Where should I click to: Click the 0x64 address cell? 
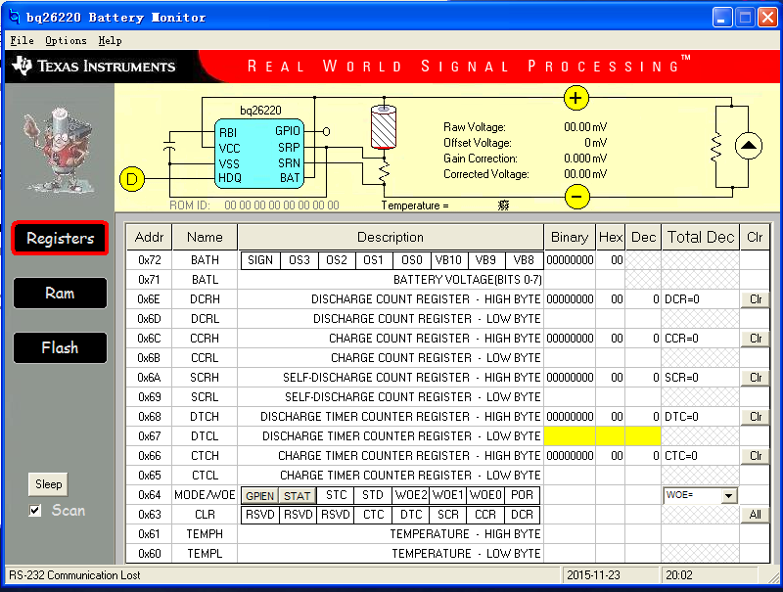[x=149, y=495]
